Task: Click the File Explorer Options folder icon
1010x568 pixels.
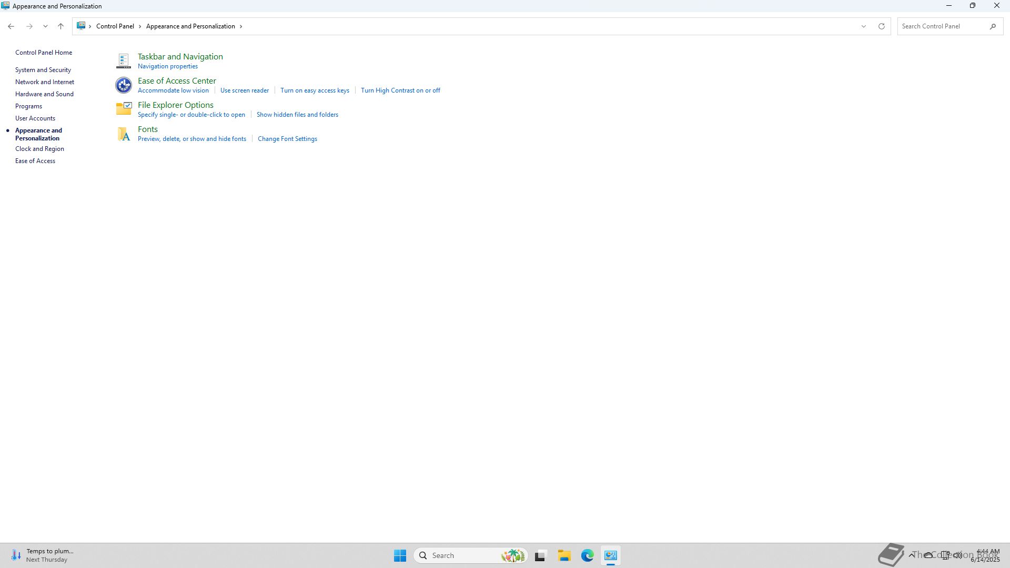Action: point(123,109)
